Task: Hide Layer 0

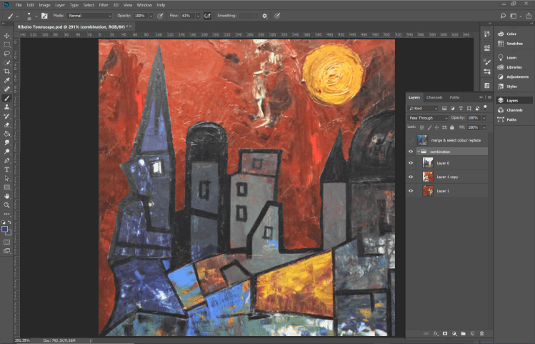Action: (411, 163)
